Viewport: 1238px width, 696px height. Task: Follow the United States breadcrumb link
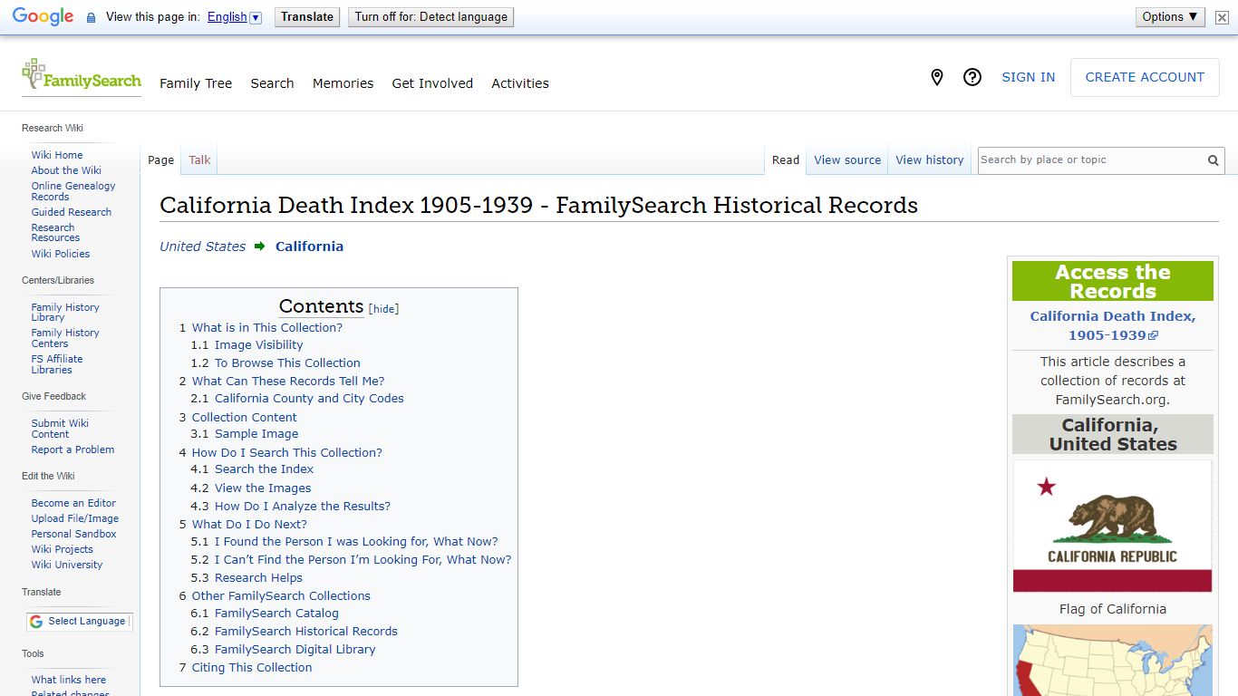click(x=202, y=246)
